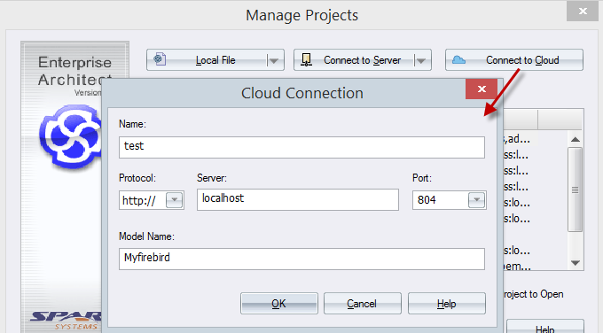Expand the Connect to Server dropdown arrow
This screenshot has width=603, height=333.
point(420,60)
